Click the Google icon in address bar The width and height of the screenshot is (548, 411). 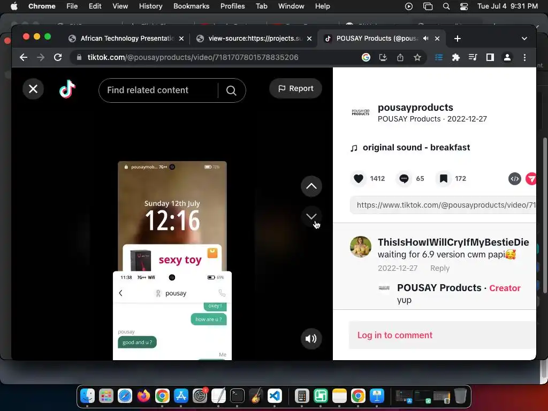[x=366, y=57]
